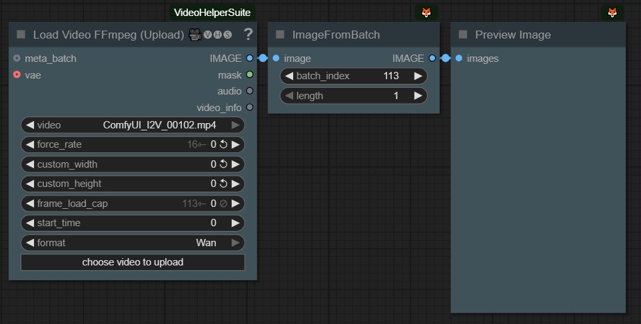Select next video with right arrow
Viewport: 641px width, 324px height.
pyautogui.click(x=235, y=125)
